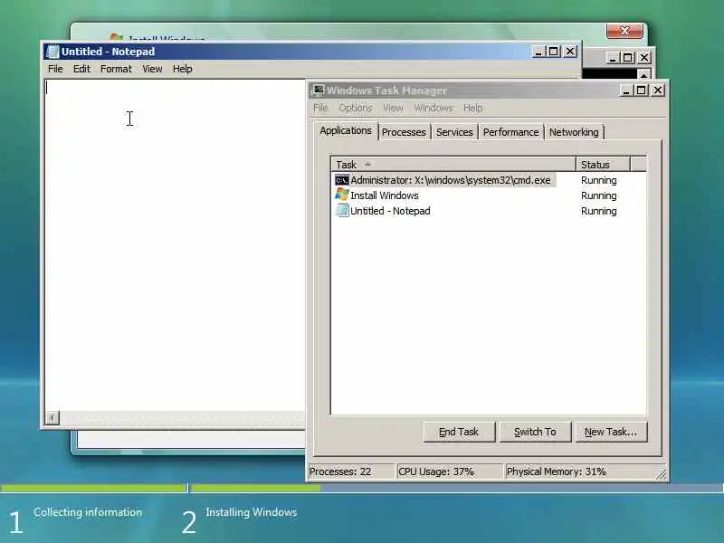
Task: Maximize the Notepad window
Action: [x=554, y=52]
